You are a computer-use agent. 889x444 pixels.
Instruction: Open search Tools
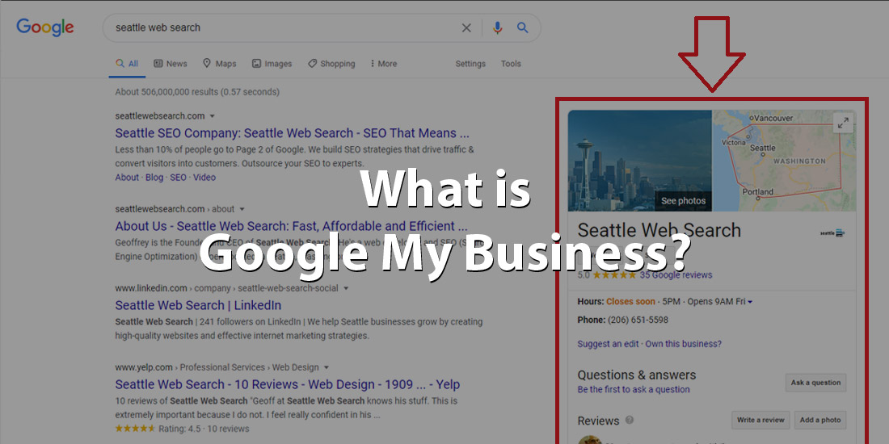[511, 64]
